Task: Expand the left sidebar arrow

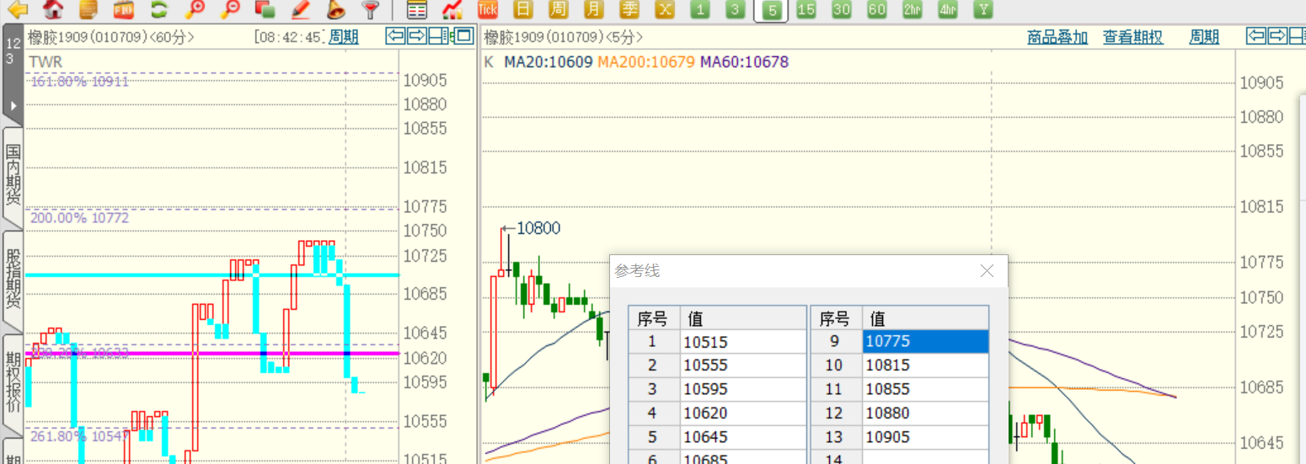Action: pyautogui.click(x=13, y=106)
